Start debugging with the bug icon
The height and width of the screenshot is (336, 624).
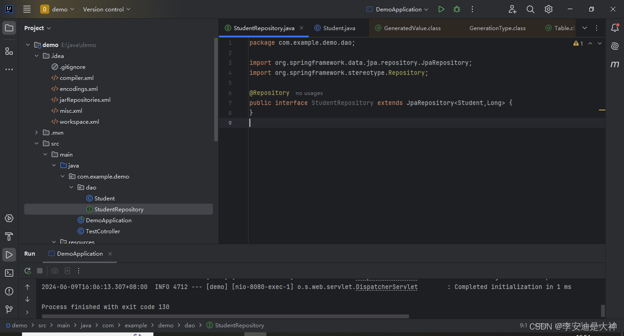click(x=457, y=9)
